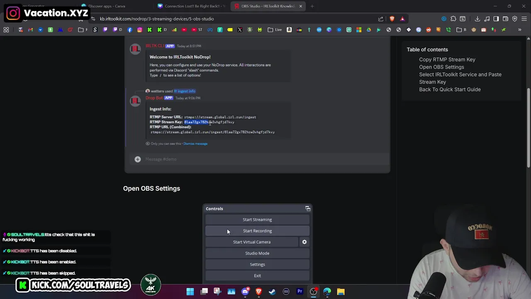Open the Windows Start menu

pos(190,292)
